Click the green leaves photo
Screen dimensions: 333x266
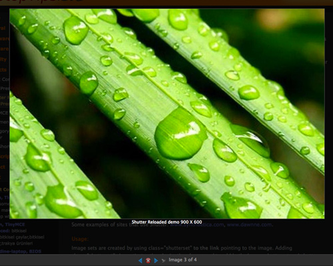[167, 113]
